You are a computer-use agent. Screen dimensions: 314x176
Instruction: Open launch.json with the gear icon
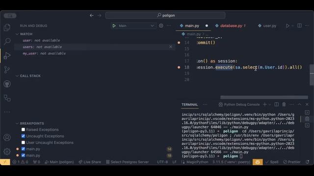click(161, 26)
